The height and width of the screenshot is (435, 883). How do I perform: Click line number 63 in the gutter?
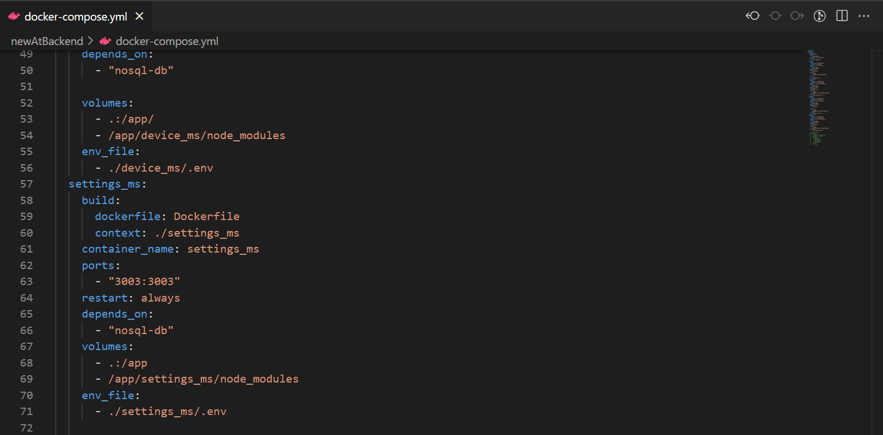tap(26, 282)
